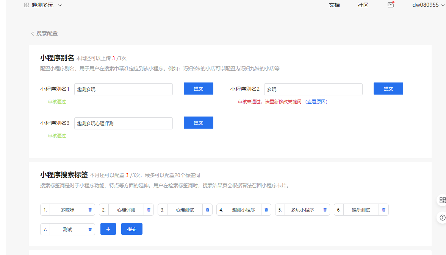Open the QR code floating icon

click(x=442, y=200)
